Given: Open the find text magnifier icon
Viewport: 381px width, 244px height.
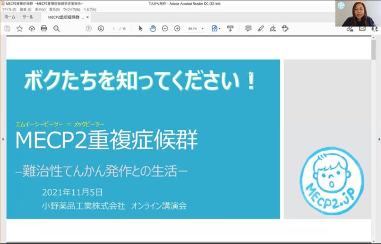Looking at the screenshot, I should click(x=57, y=28).
